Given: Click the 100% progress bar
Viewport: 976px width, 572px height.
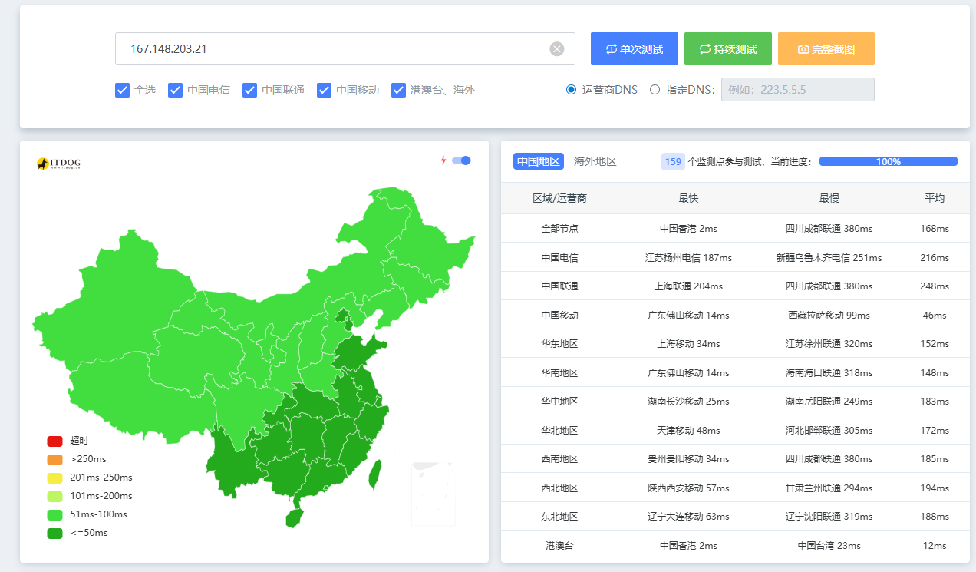Looking at the screenshot, I should click(x=888, y=161).
